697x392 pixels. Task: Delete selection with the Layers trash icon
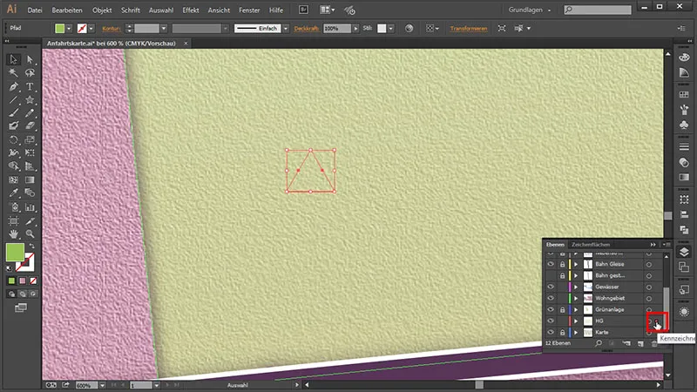654,343
